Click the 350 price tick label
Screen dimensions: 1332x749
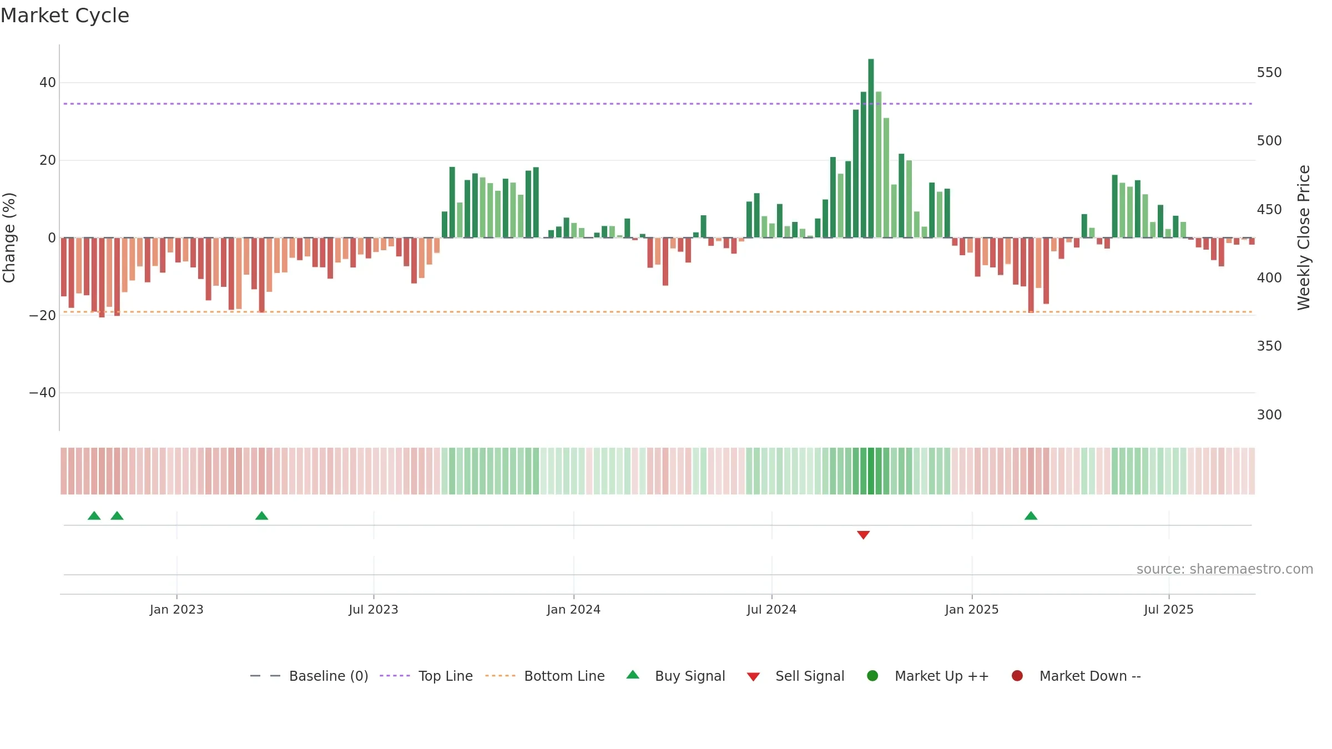1269,346
